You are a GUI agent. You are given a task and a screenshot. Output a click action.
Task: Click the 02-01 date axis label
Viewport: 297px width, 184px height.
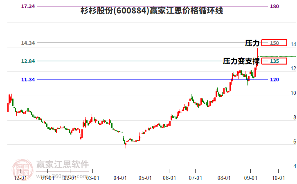(x=70, y=178)
